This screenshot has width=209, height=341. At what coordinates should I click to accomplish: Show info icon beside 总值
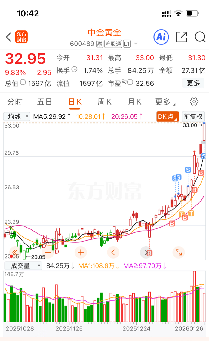[23, 82]
